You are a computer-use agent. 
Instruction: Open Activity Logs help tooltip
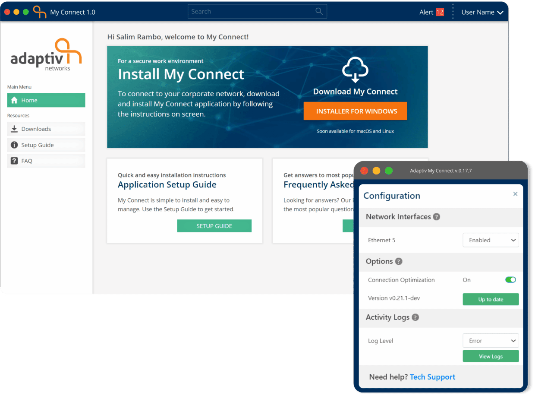click(x=415, y=317)
